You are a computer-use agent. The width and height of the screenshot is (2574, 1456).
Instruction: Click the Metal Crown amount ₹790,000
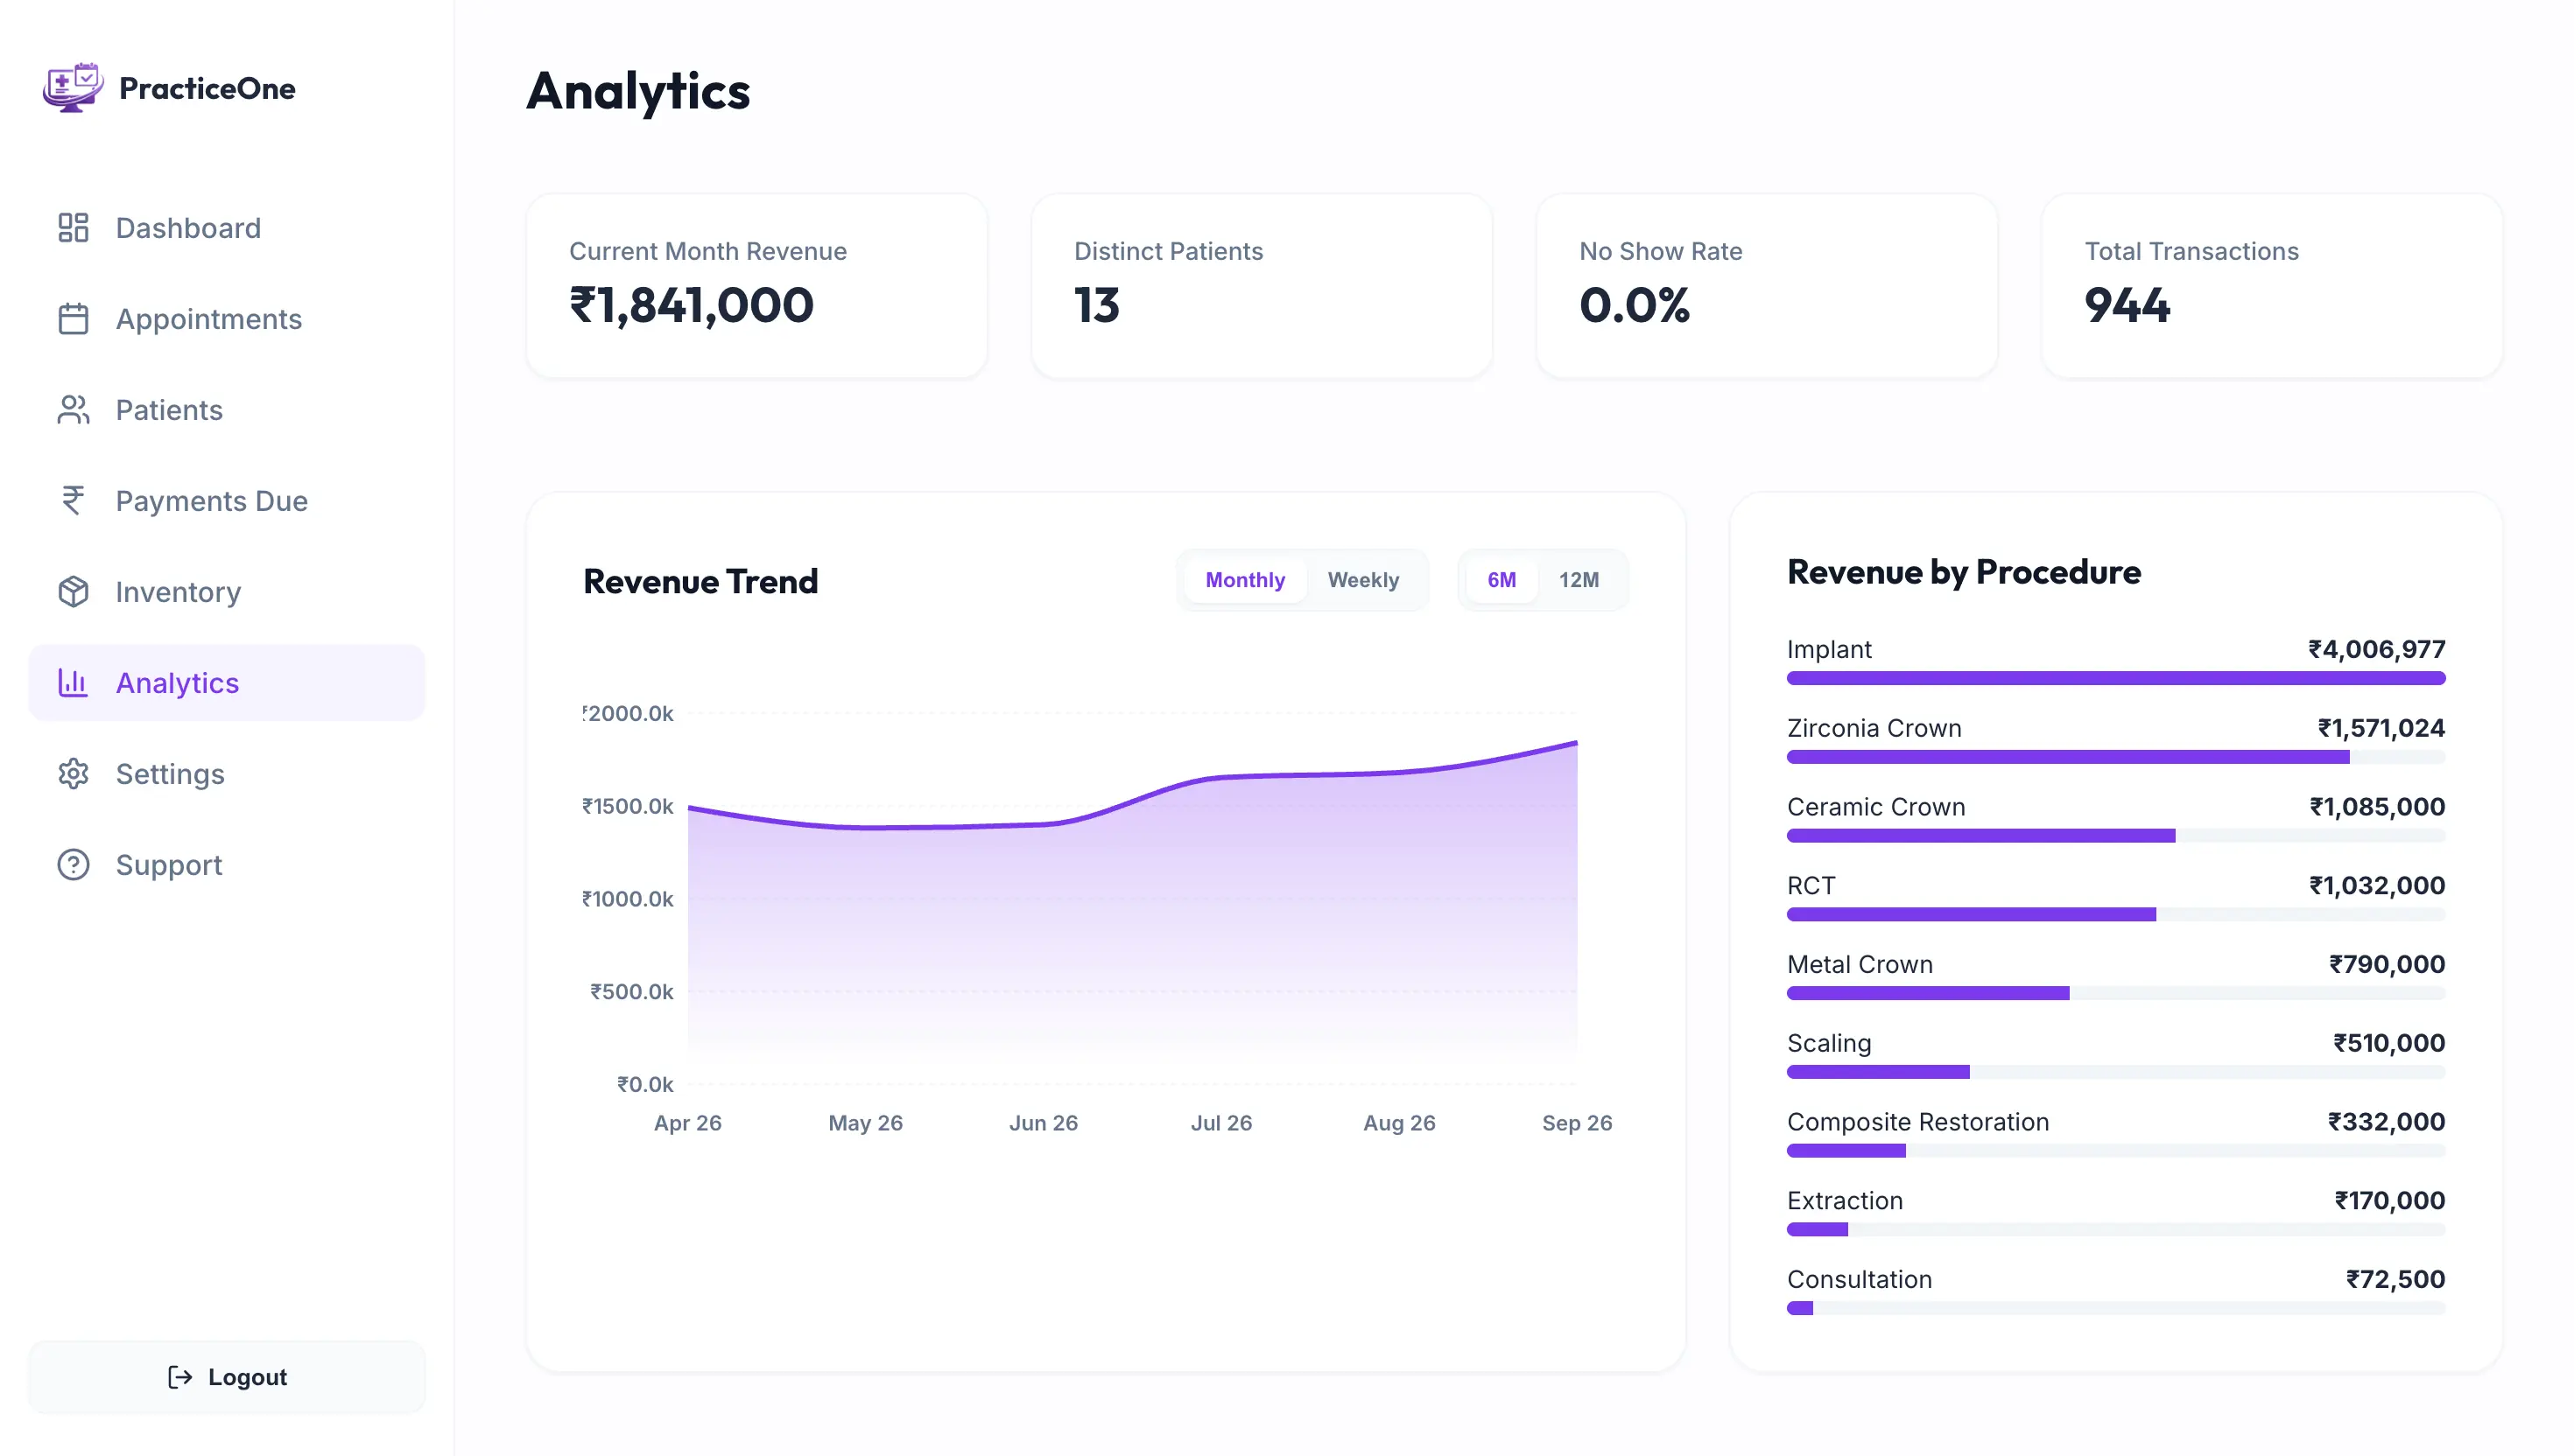tap(2386, 965)
